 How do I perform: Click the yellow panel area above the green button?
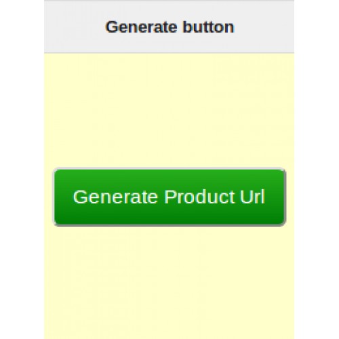click(169, 111)
